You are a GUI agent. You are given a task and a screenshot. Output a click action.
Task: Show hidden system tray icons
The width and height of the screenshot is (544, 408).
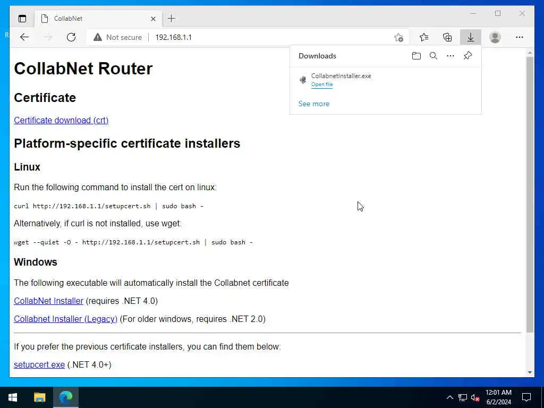[x=449, y=397]
